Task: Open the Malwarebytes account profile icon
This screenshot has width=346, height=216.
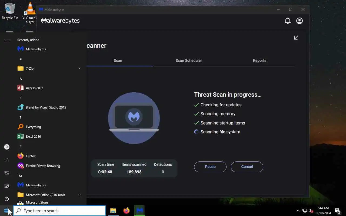Action: (300, 21)
